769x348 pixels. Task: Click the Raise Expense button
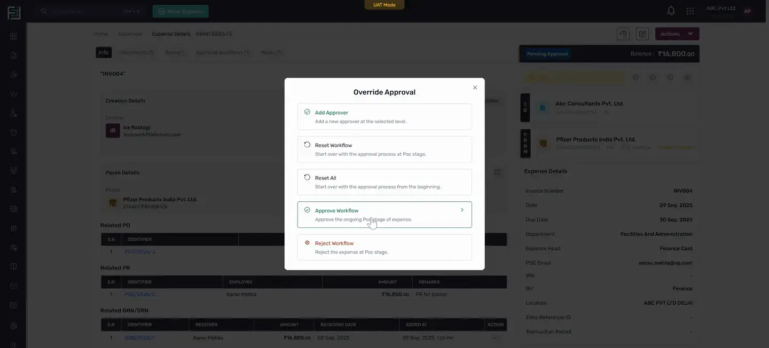pos(181,11)
